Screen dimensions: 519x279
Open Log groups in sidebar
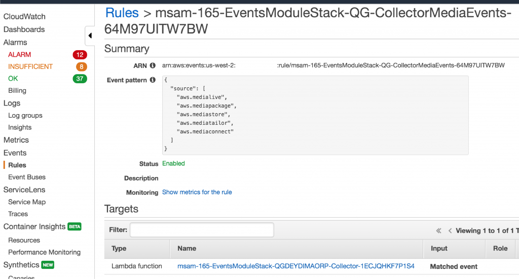[x=25, y=115]
